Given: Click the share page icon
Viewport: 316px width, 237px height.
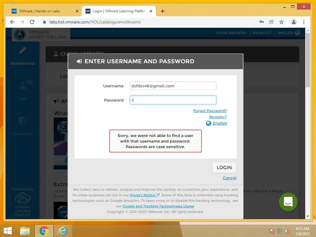Looking at the screenshot, I should click(x=272, y=22).
